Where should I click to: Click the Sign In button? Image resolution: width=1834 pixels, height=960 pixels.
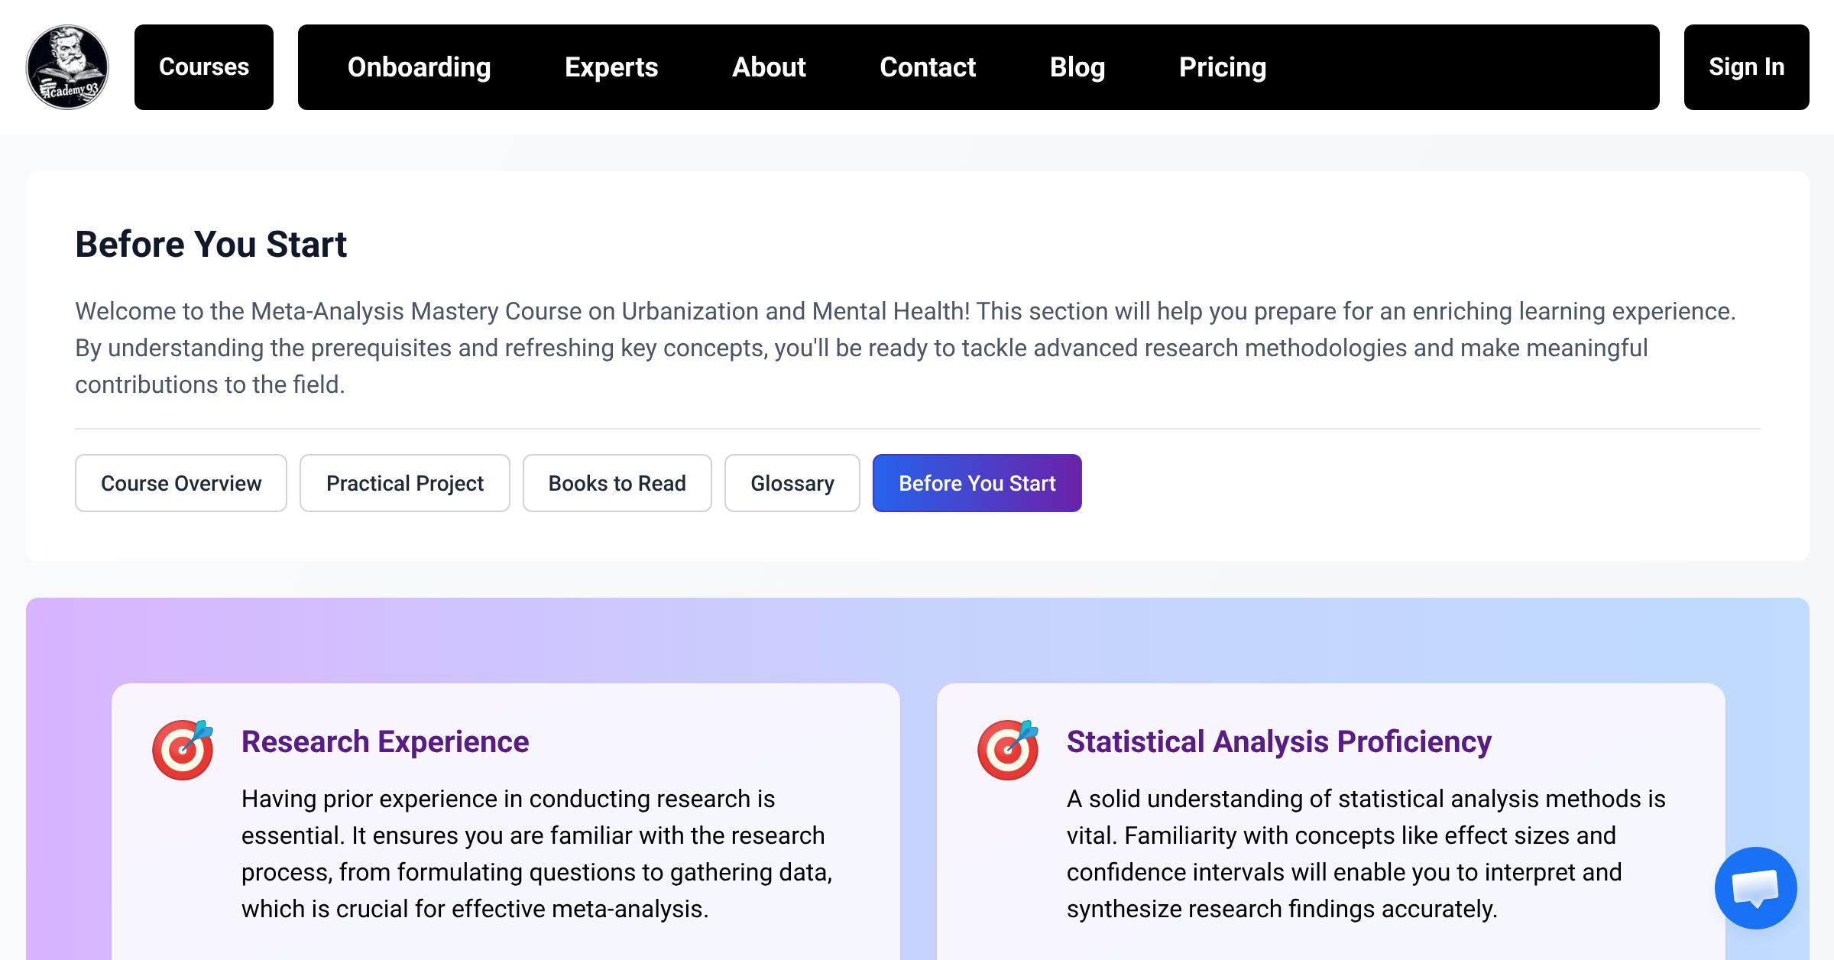(x=1747, y=67)
